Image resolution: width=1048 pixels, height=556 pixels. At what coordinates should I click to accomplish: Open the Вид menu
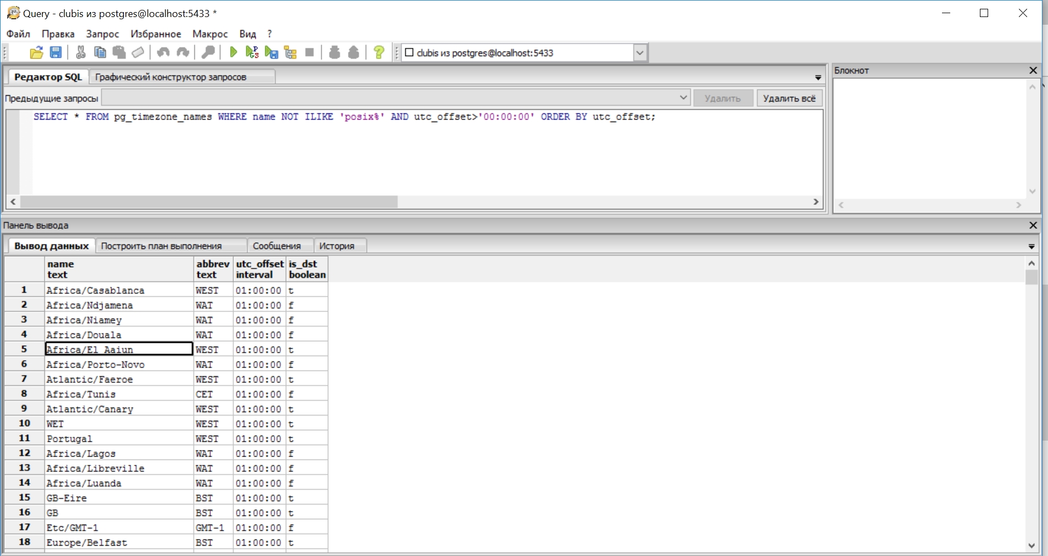[248, 34]
